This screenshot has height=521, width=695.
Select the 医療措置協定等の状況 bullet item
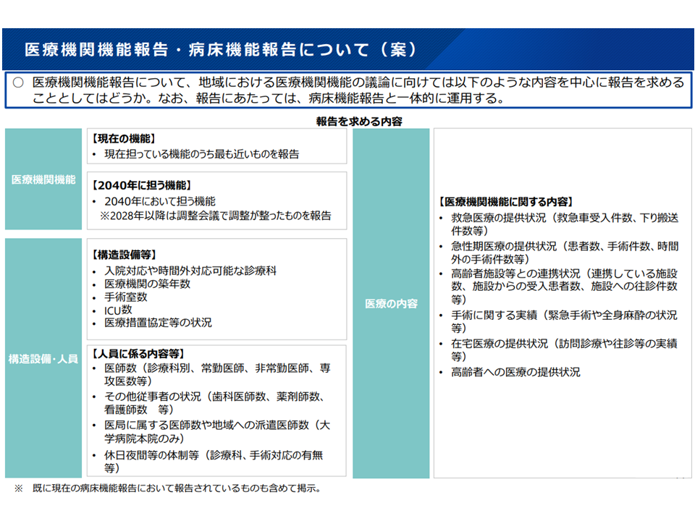pos(158,323)
